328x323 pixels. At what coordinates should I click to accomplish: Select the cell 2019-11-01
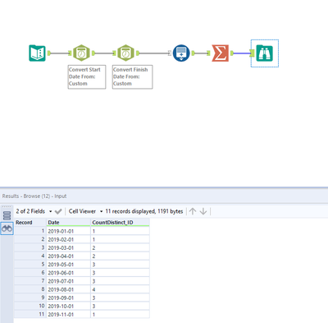click(x=68, y=315)
